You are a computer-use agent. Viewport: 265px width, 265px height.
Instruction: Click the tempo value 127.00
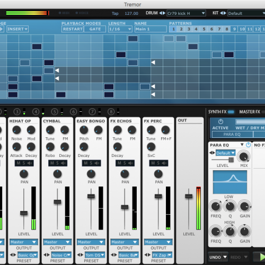131,13
